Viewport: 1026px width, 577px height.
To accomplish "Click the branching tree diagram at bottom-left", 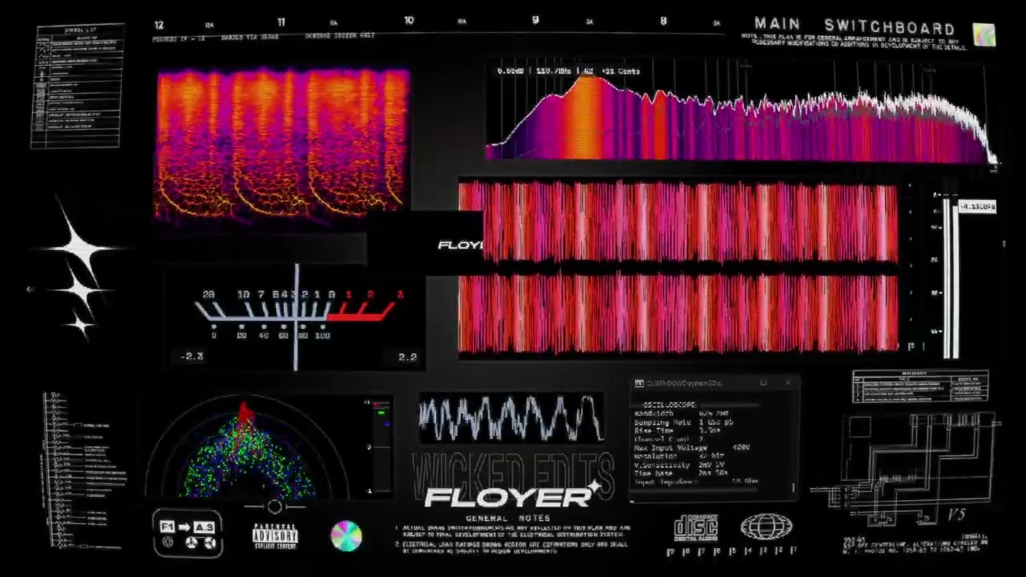I will pyautogui.click(x=83, y=469).
